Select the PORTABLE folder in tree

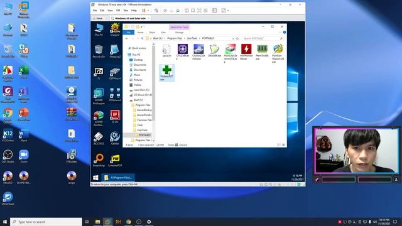click(144, 135)
